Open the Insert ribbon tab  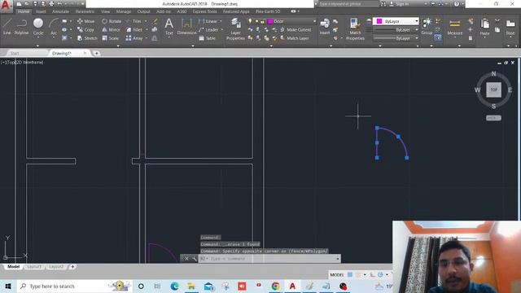[41, 11]
